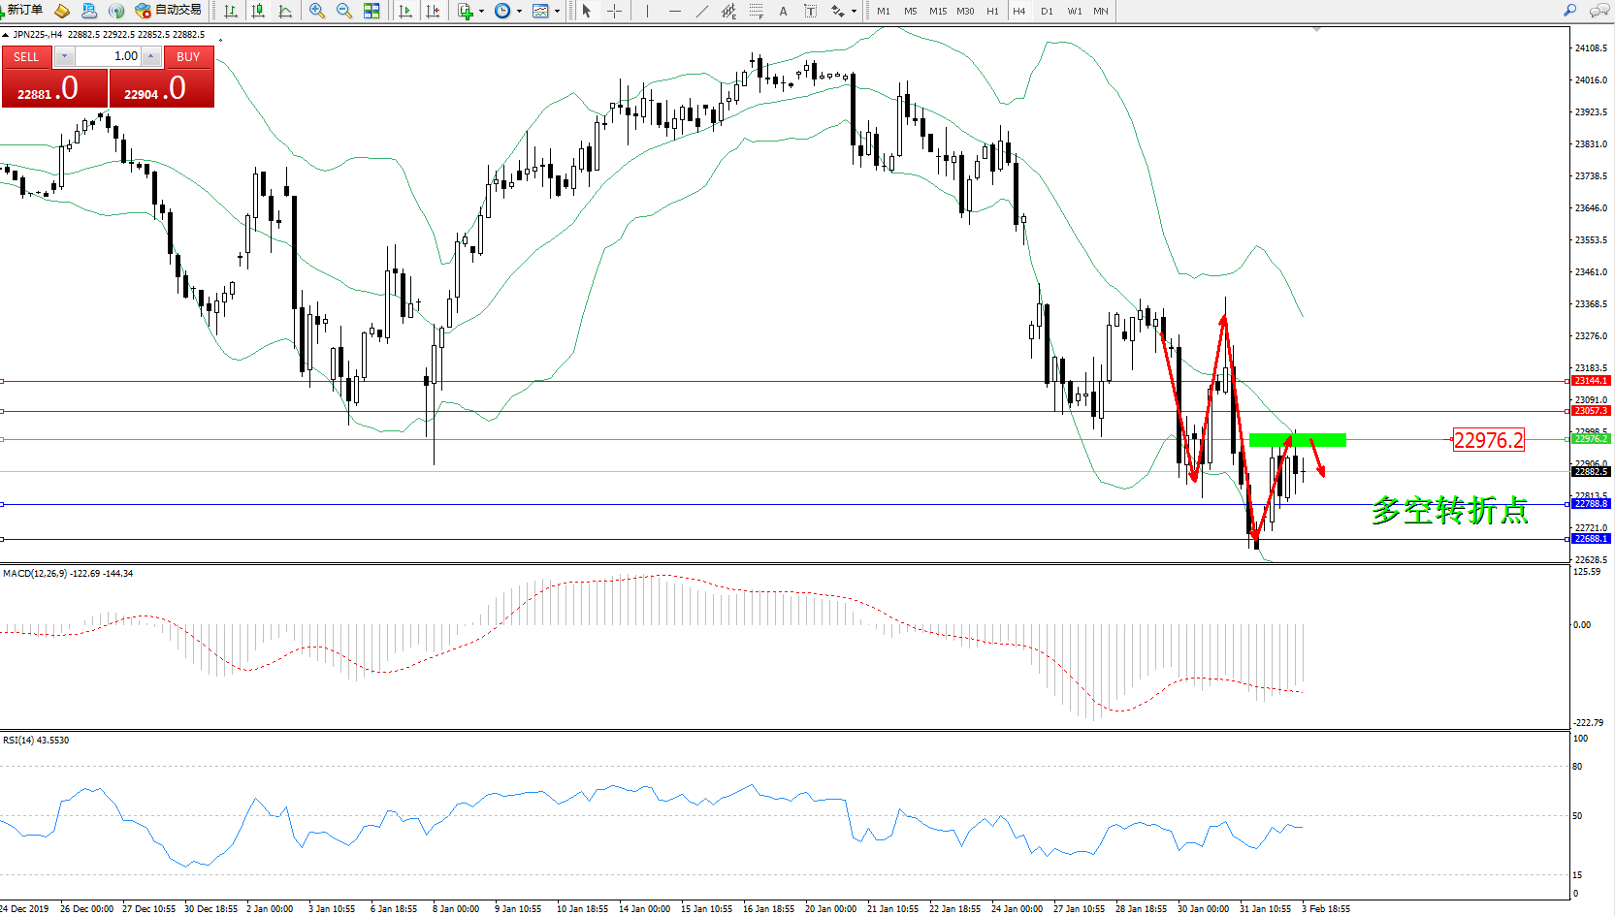This screenshot has height=916, width=1615.
Task: Click the Zoom Out magnifier icon
Action: click(x=343, y=11)
